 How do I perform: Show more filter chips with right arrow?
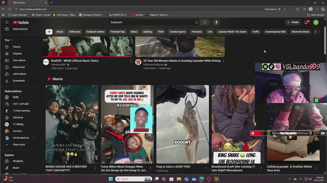coord(319,32)
